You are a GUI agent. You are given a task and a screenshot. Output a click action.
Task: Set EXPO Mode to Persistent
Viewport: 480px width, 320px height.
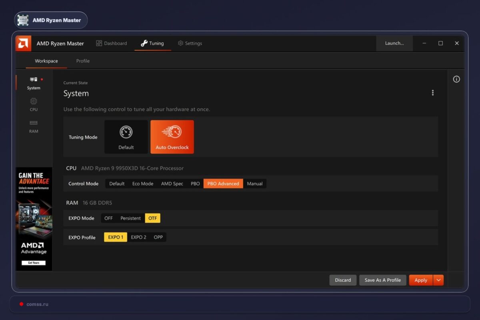130,218
